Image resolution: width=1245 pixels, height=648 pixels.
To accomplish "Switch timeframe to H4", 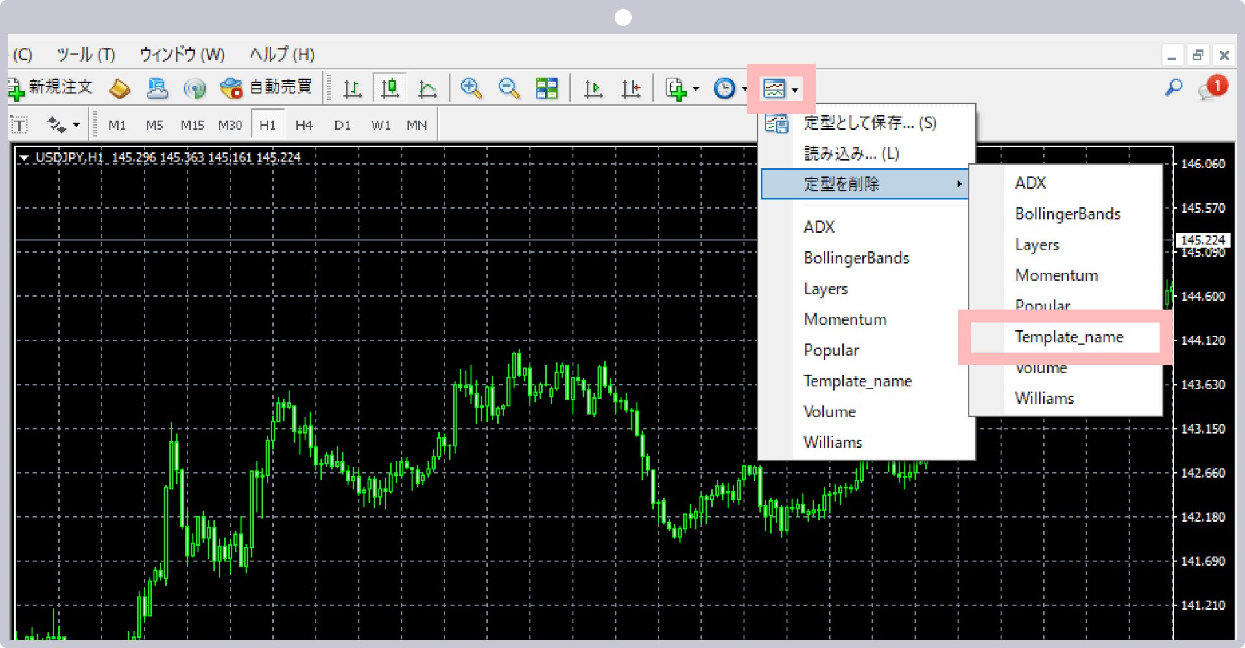I will coord(304,125).
